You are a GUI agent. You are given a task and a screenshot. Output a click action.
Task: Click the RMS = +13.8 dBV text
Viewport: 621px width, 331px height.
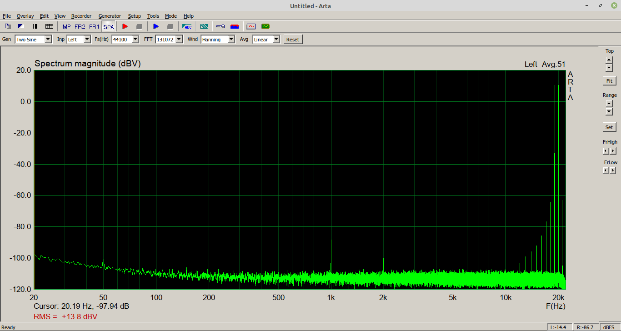point(65,316)
